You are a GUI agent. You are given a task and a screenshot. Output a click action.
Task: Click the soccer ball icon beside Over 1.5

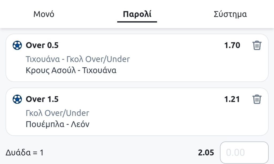[17, 99]
